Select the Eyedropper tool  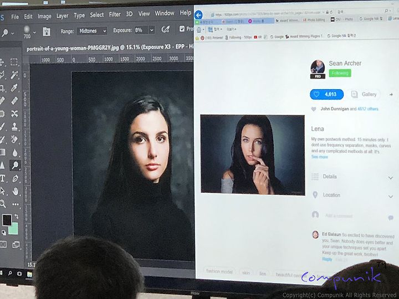pyautogui.click(x=14, y=87)
